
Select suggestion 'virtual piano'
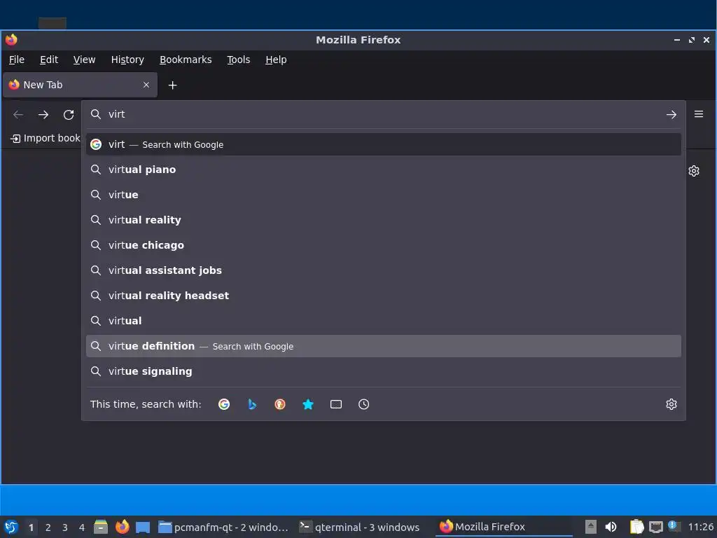[383, 170]
